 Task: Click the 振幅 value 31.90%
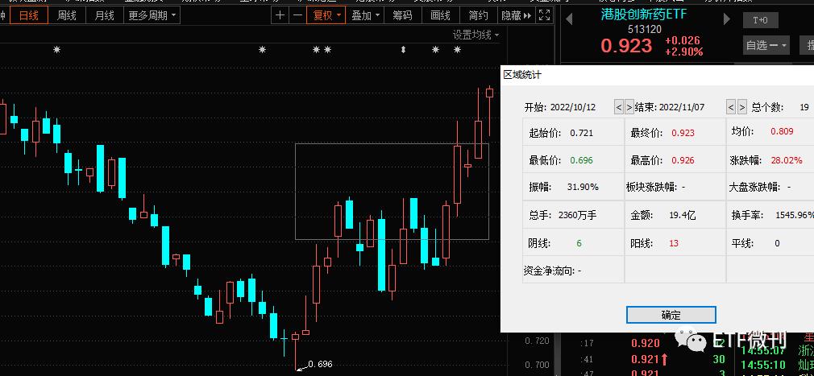(583, 187)
